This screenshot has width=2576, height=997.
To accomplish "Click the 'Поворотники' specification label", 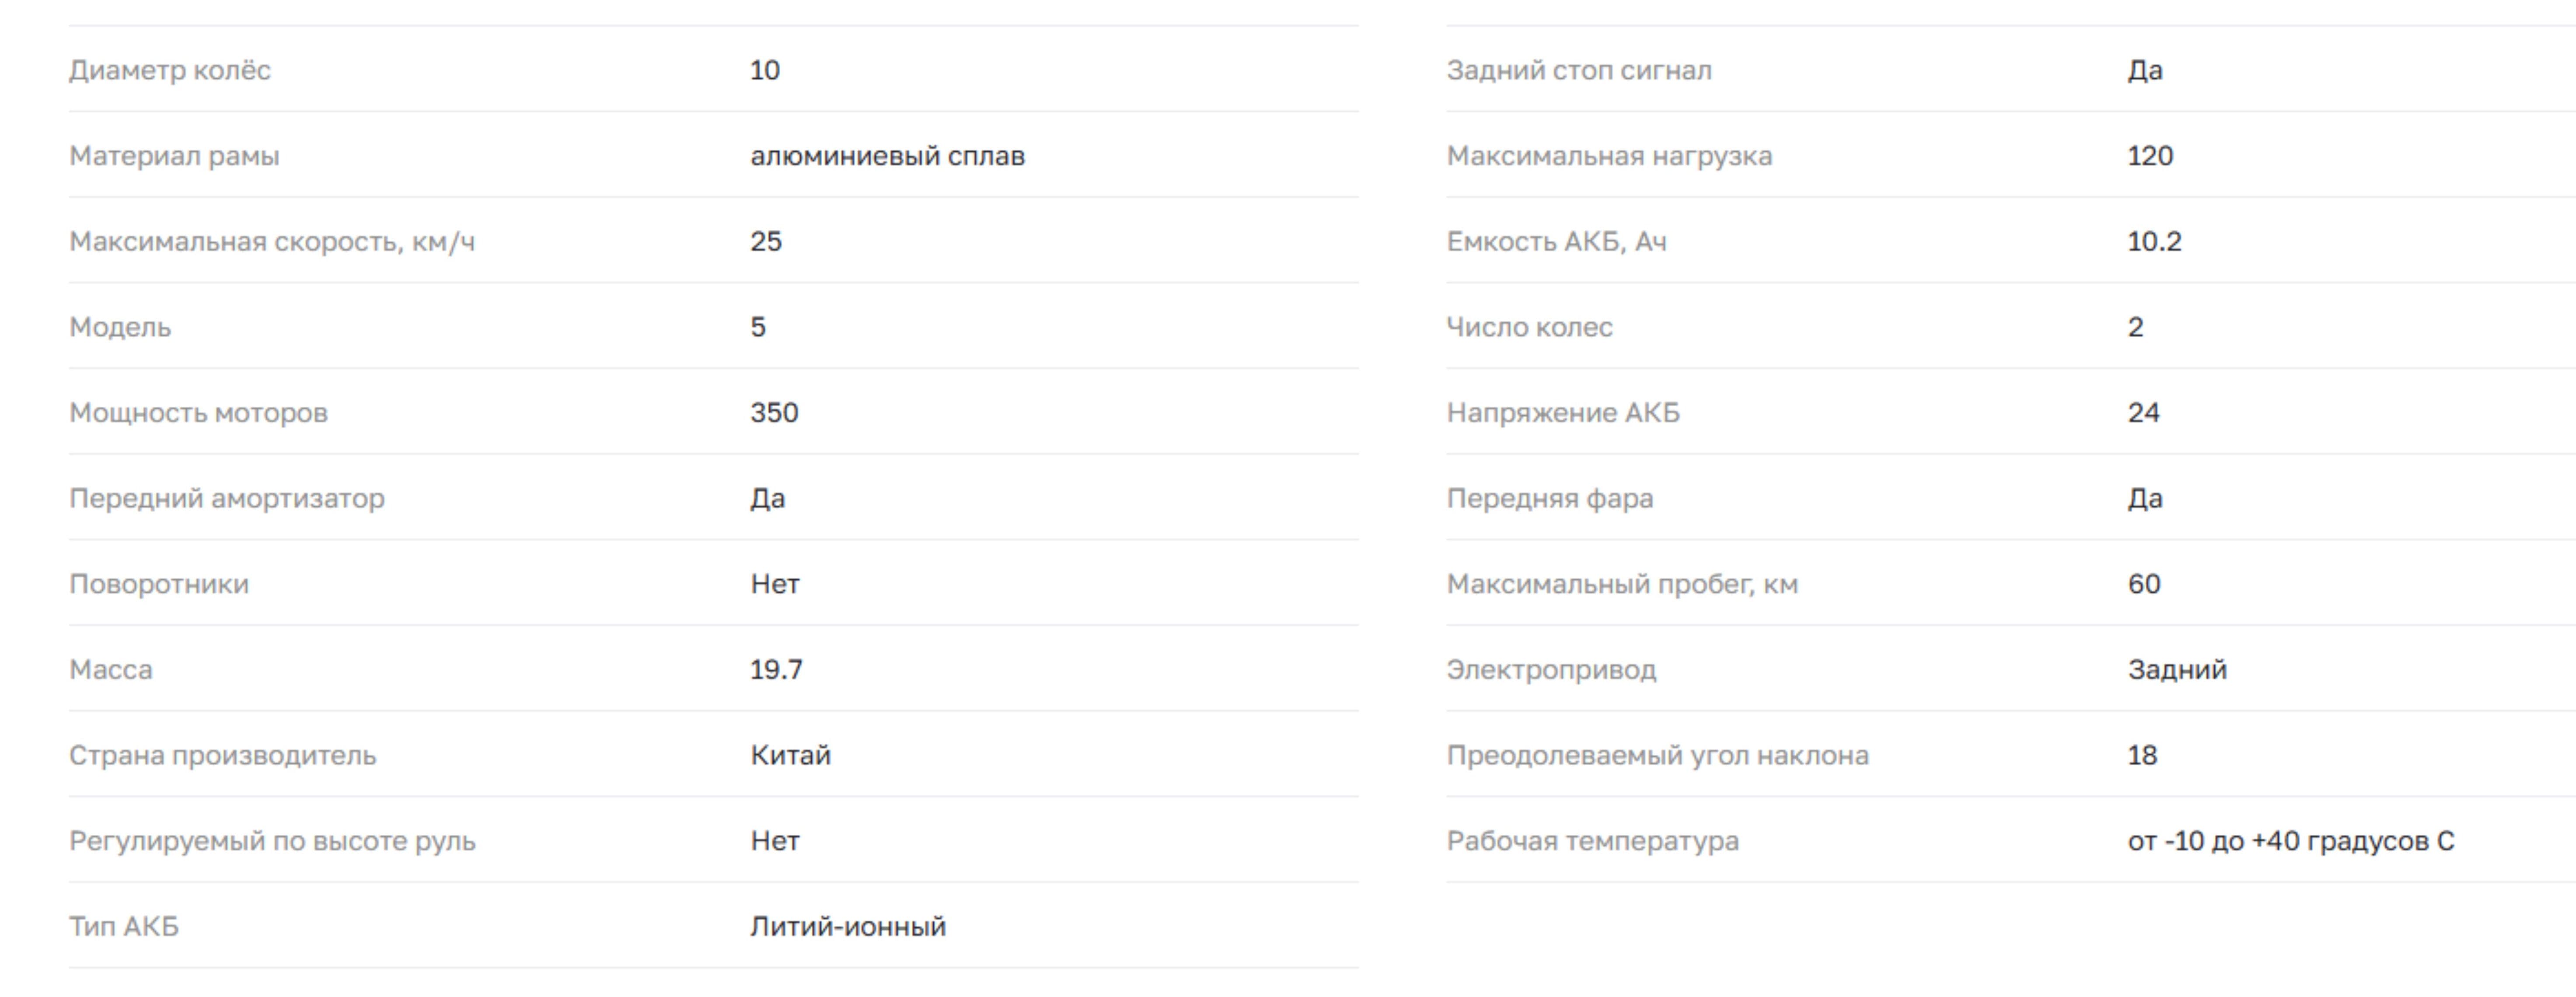I will pyautogui.click(x=159, y=584).
